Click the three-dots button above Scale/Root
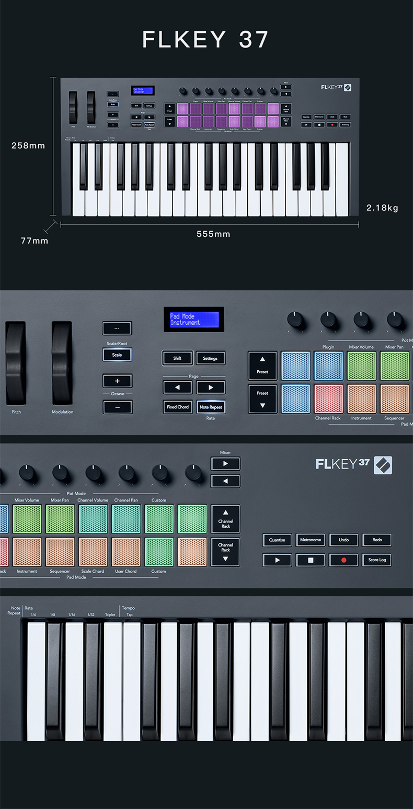Screen dimensions: 413x809 tap(117, 328)
